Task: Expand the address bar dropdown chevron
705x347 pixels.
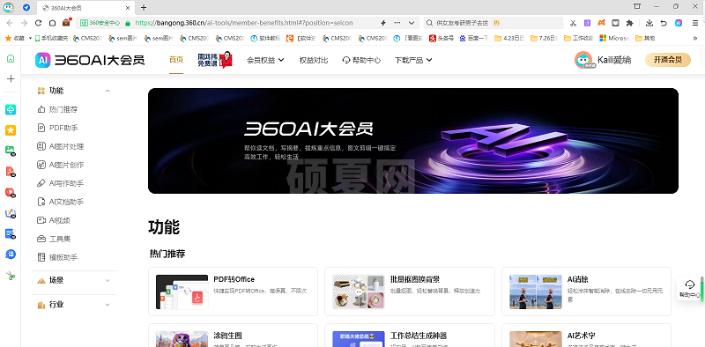Action: (x=411, y=23)
